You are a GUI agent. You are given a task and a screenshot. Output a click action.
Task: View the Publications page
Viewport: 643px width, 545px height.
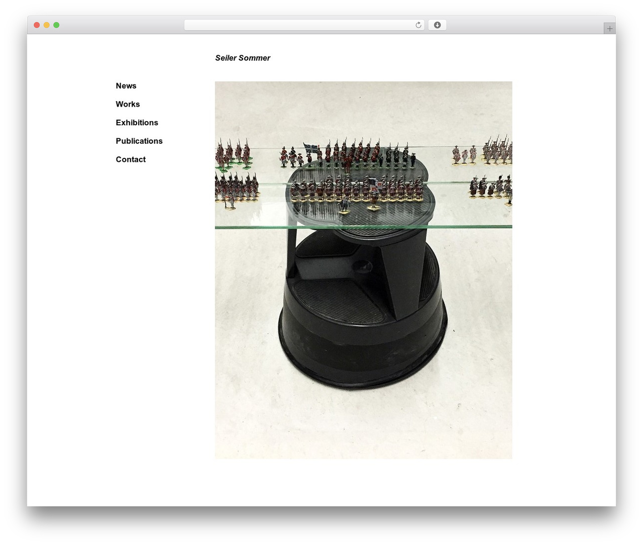[139, 141]
